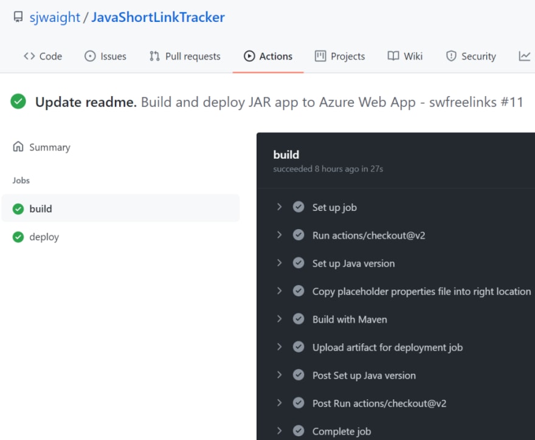
Task: Expand the Set up Java version step
Action: coord(279,263)
